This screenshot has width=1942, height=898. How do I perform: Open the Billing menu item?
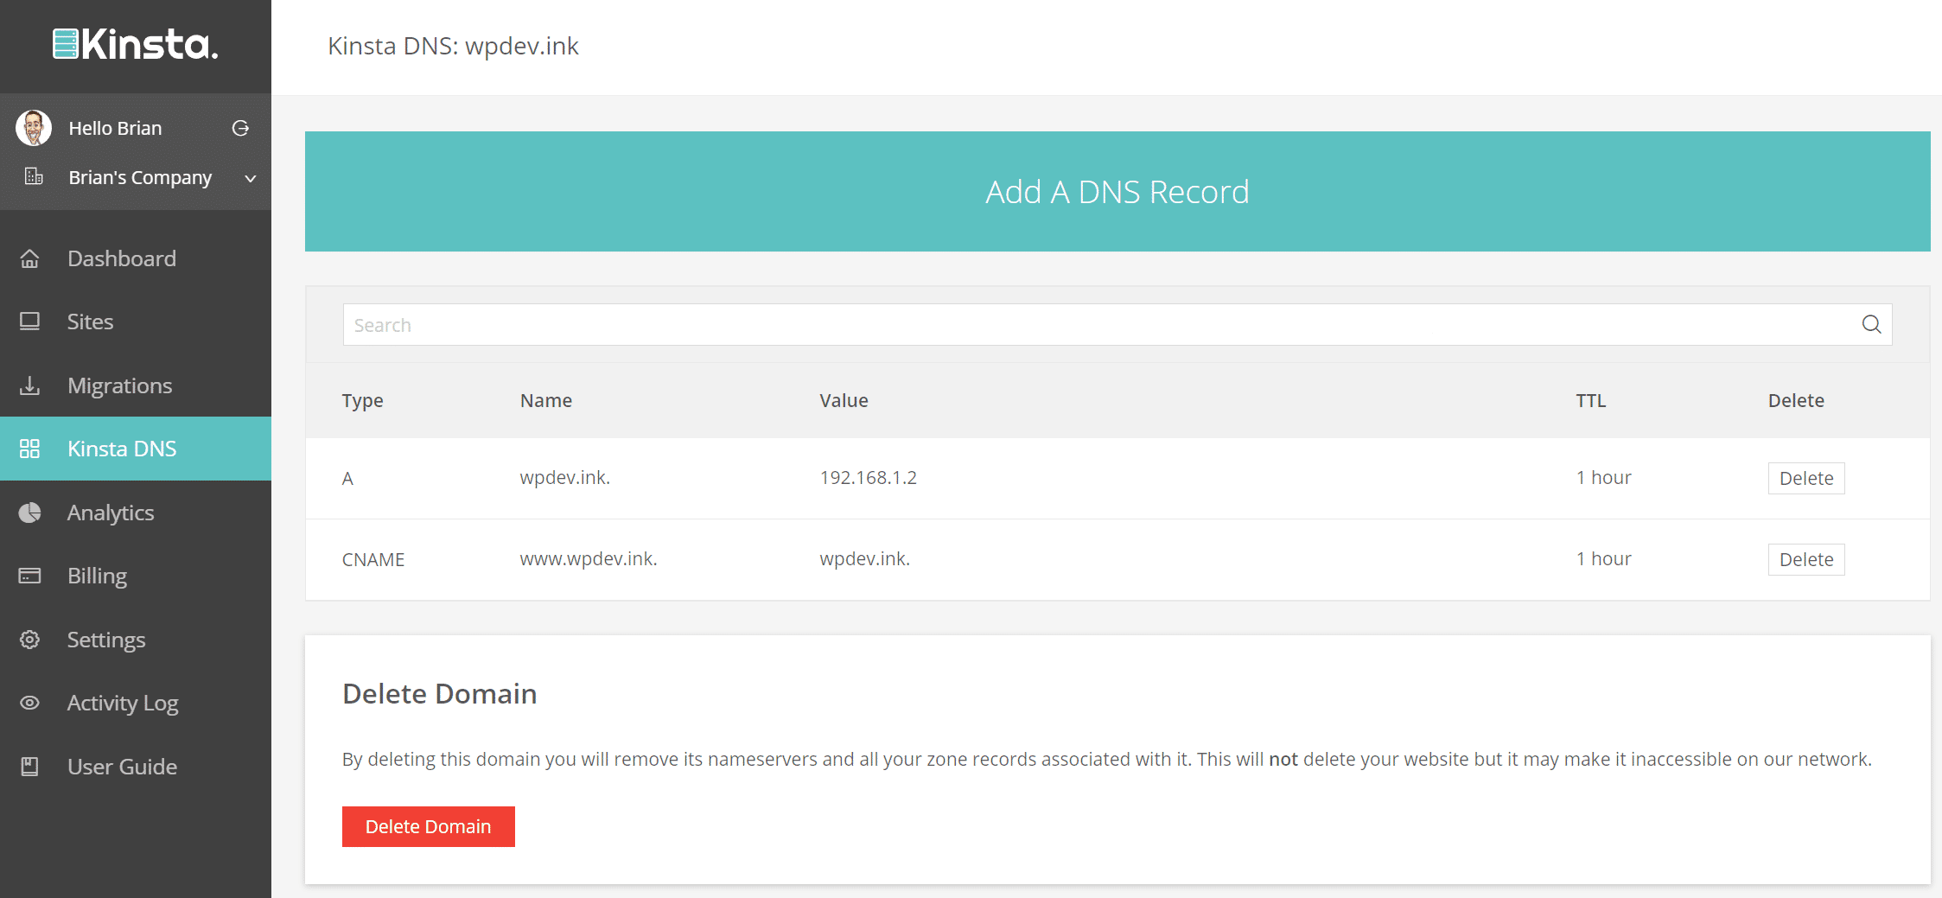136,576
